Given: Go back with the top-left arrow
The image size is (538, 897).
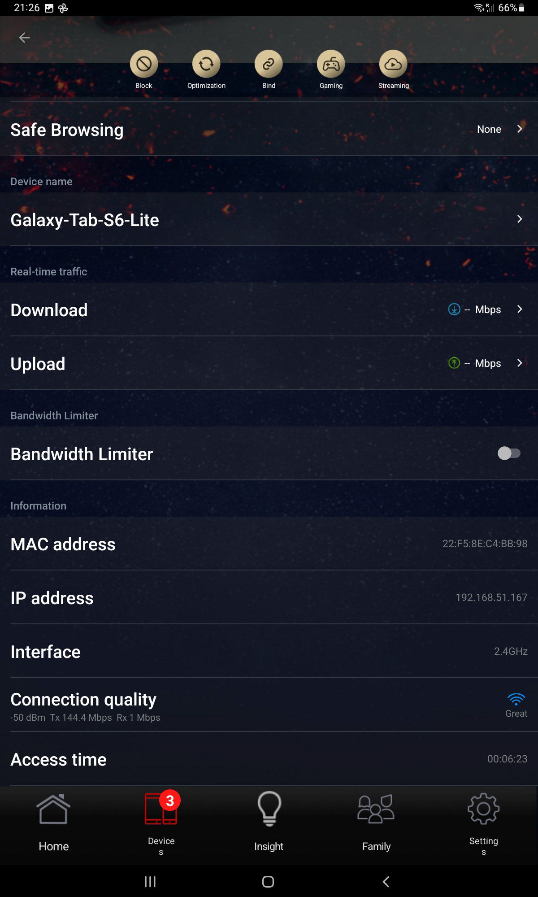Looking at the screenshot, I should click(24, 38).
